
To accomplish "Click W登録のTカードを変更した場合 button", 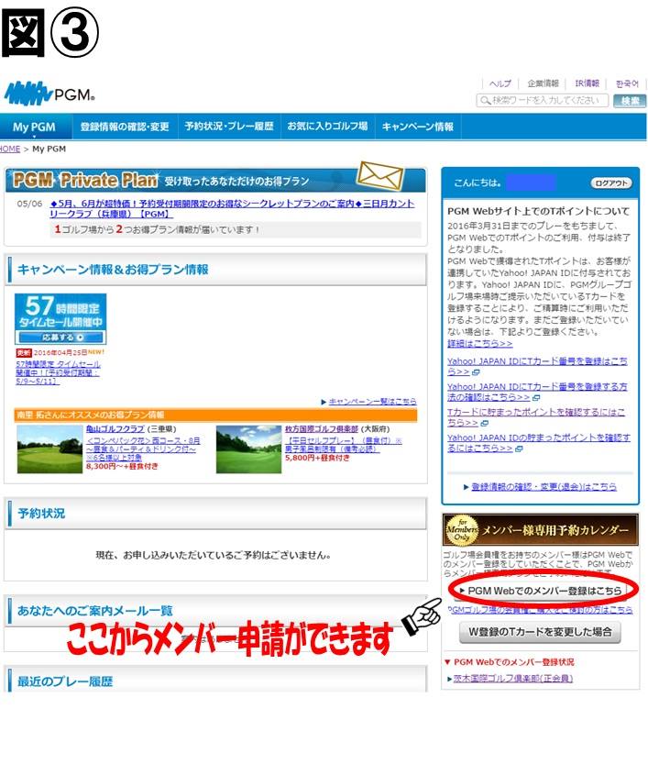I will pos(540,632).
